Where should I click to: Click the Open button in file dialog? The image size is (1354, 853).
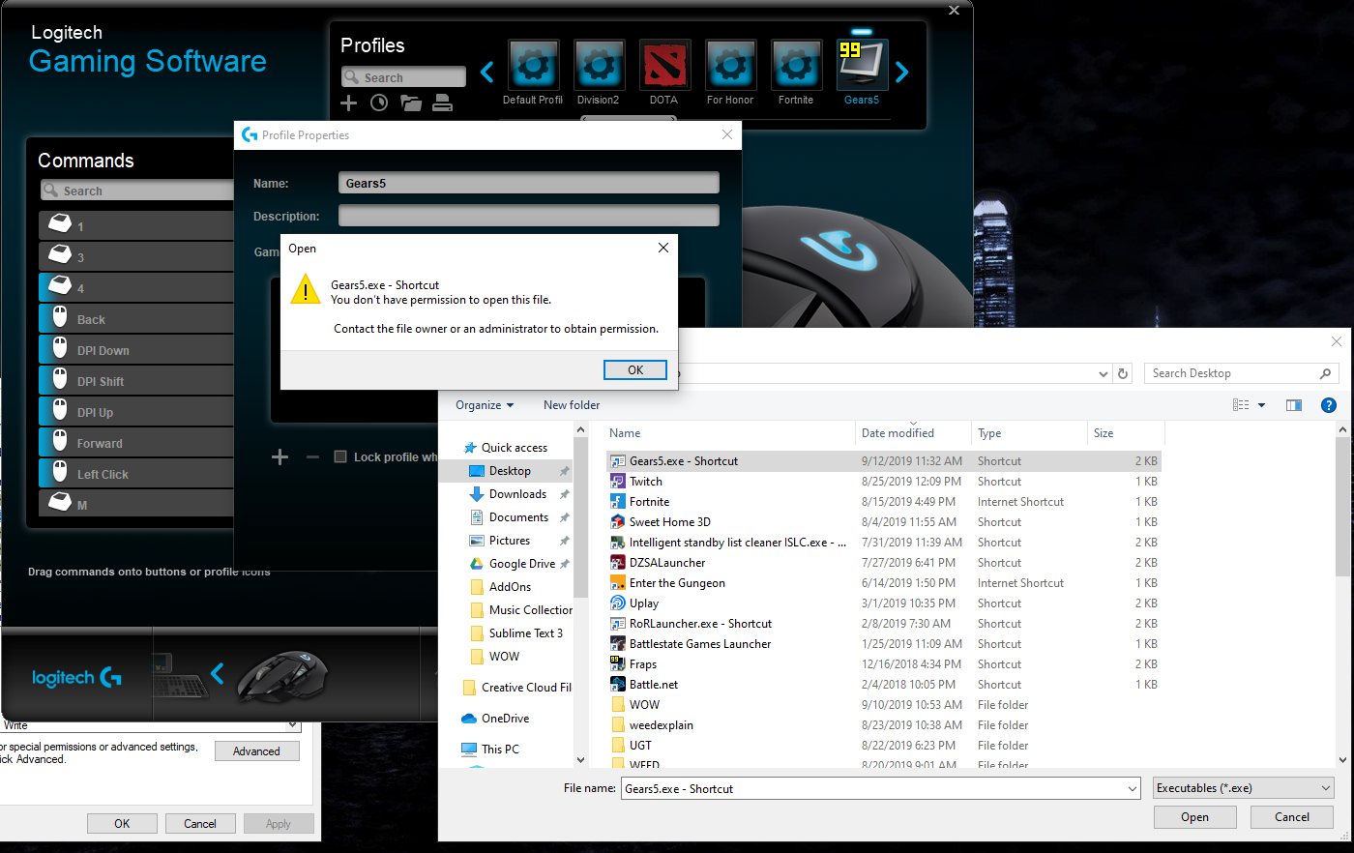point(1195,817)
